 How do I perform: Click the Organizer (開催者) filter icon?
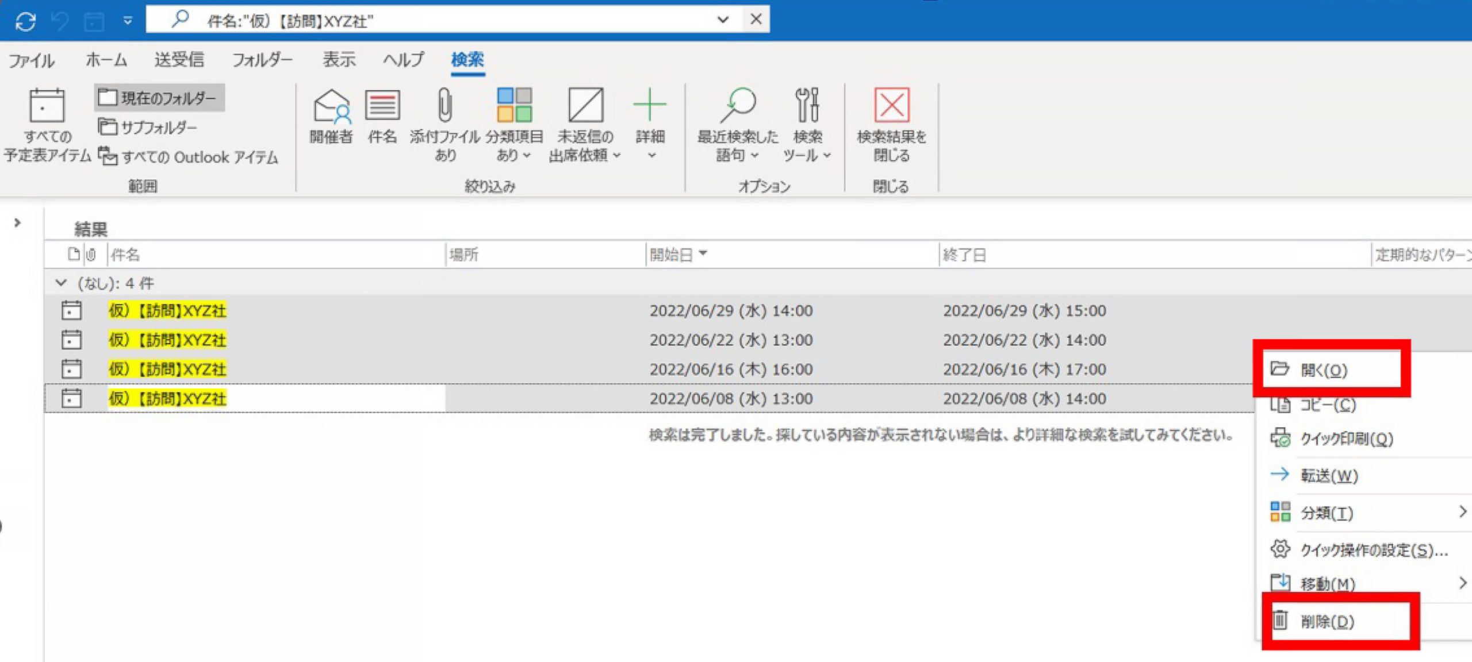click(331, 106)
